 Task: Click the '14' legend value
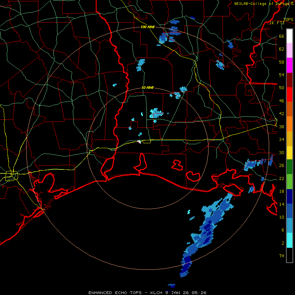point(282,204)
